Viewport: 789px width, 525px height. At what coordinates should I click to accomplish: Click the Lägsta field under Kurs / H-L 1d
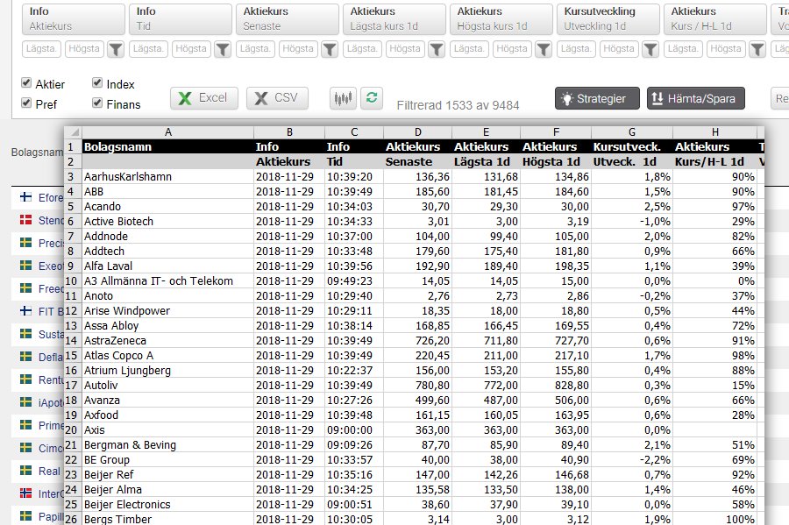pyautogui.click(x=683, y=49)
